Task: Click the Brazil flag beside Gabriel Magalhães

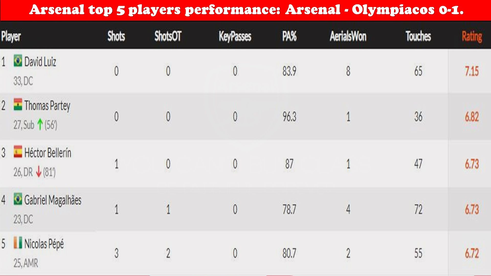Action: pos(18,199)
